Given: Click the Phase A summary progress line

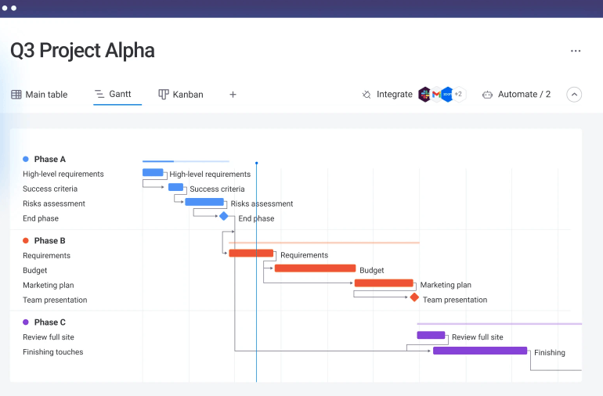Looking at the screenshot, I should click(x=186, y=161).
